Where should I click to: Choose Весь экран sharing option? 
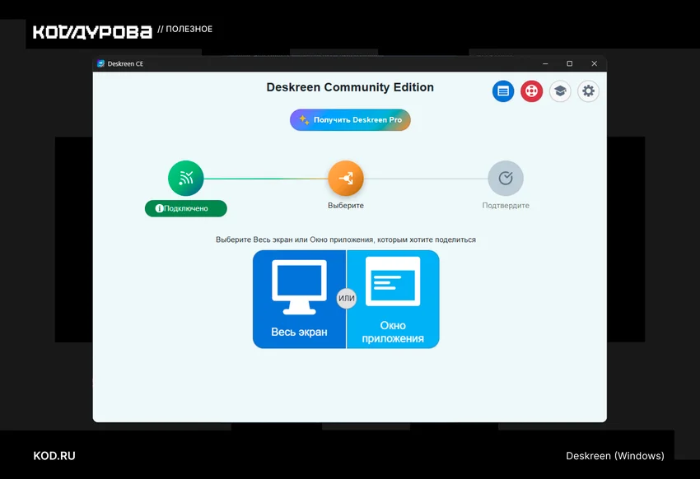tap(299, 300)
